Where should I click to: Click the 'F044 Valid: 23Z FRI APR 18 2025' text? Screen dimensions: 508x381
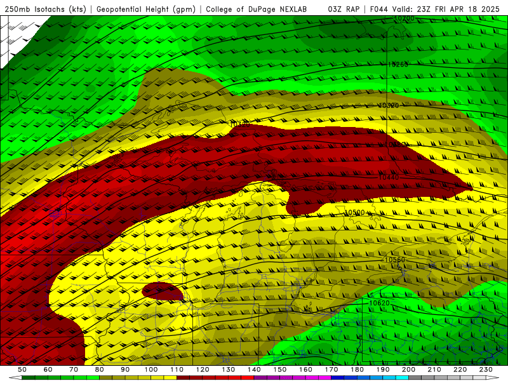(435, 10)
